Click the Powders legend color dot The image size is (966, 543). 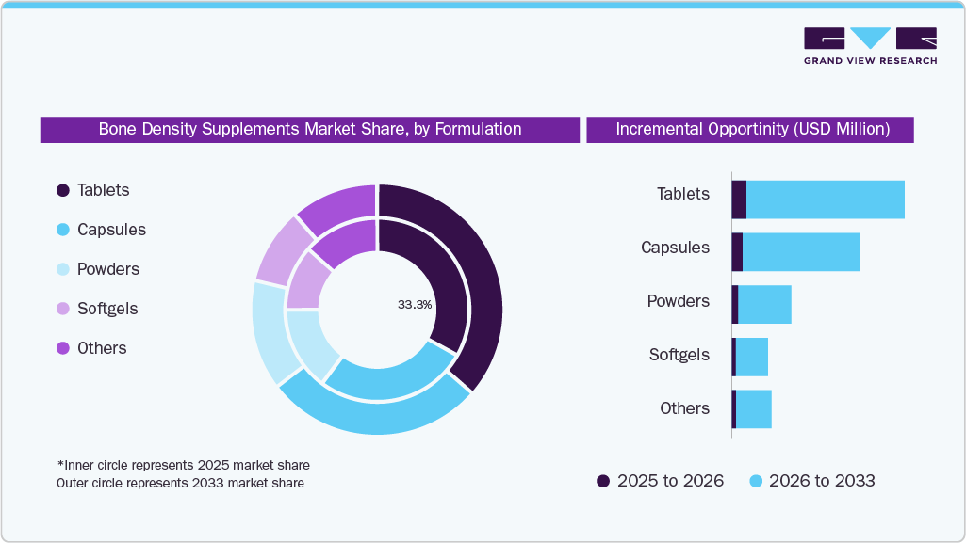point(63,269)
